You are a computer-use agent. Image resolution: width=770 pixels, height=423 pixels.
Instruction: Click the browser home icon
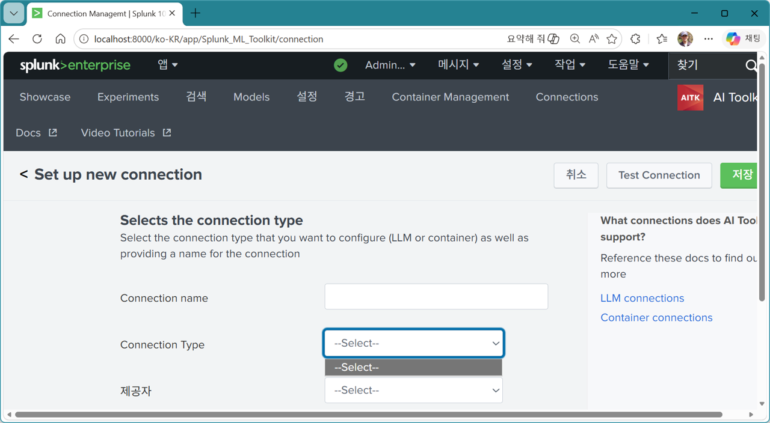(x=60, y=38)
